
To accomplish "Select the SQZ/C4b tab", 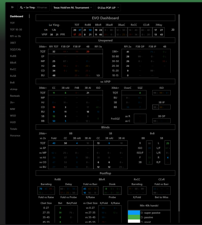I will click(15, 49).
